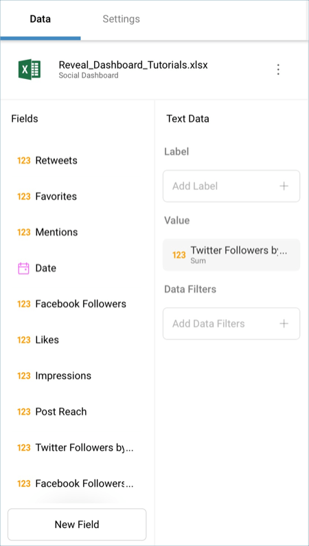Screen dimensions: 309x546
Task: Click the Excel file icon
Action: point(30,69)
